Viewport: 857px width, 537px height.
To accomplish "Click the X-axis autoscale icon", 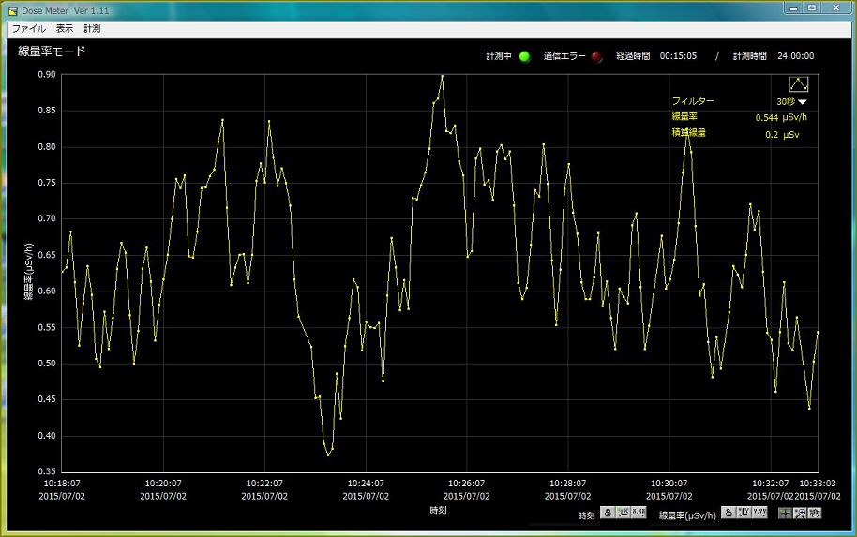I will coord(623,513).
